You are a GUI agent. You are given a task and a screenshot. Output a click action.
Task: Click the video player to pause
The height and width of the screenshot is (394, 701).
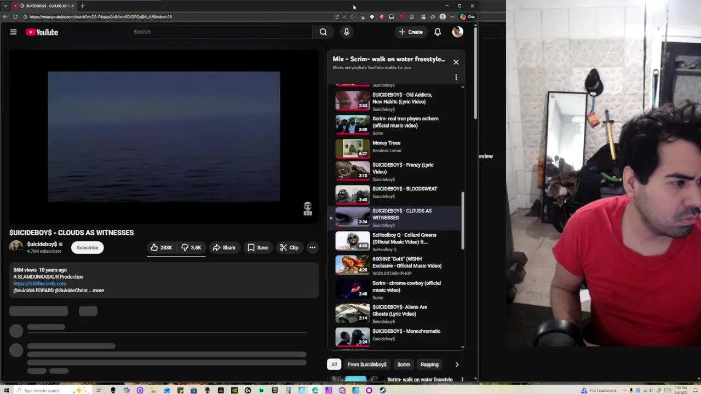pyautogui.click(x=164, y=137)
